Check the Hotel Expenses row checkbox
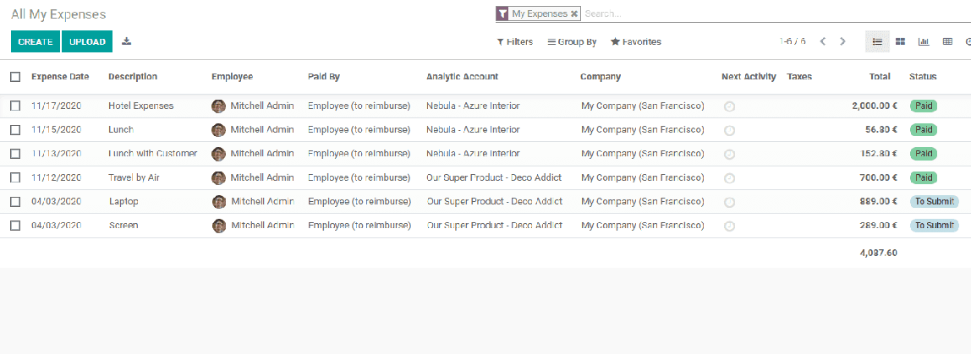The height and width of the screenshot is (354, 971). click(x=15, y=106)
